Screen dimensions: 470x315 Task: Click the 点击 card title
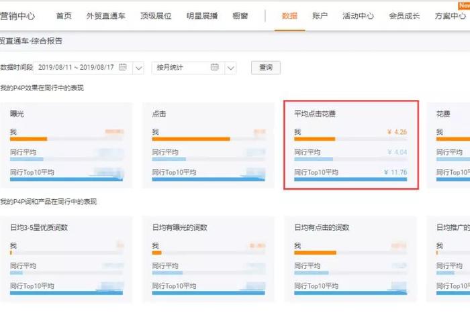pos(159,114)
